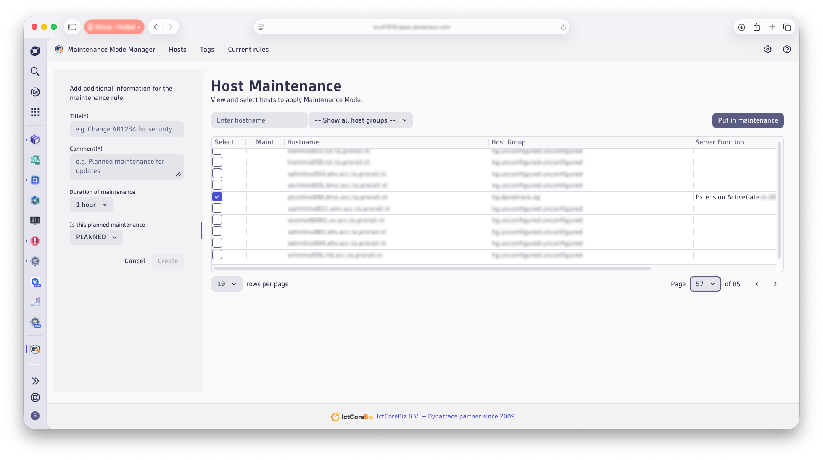823x460 pixels.
Task: Check the last host row checkbox
Action: click(x=217, y=254)
